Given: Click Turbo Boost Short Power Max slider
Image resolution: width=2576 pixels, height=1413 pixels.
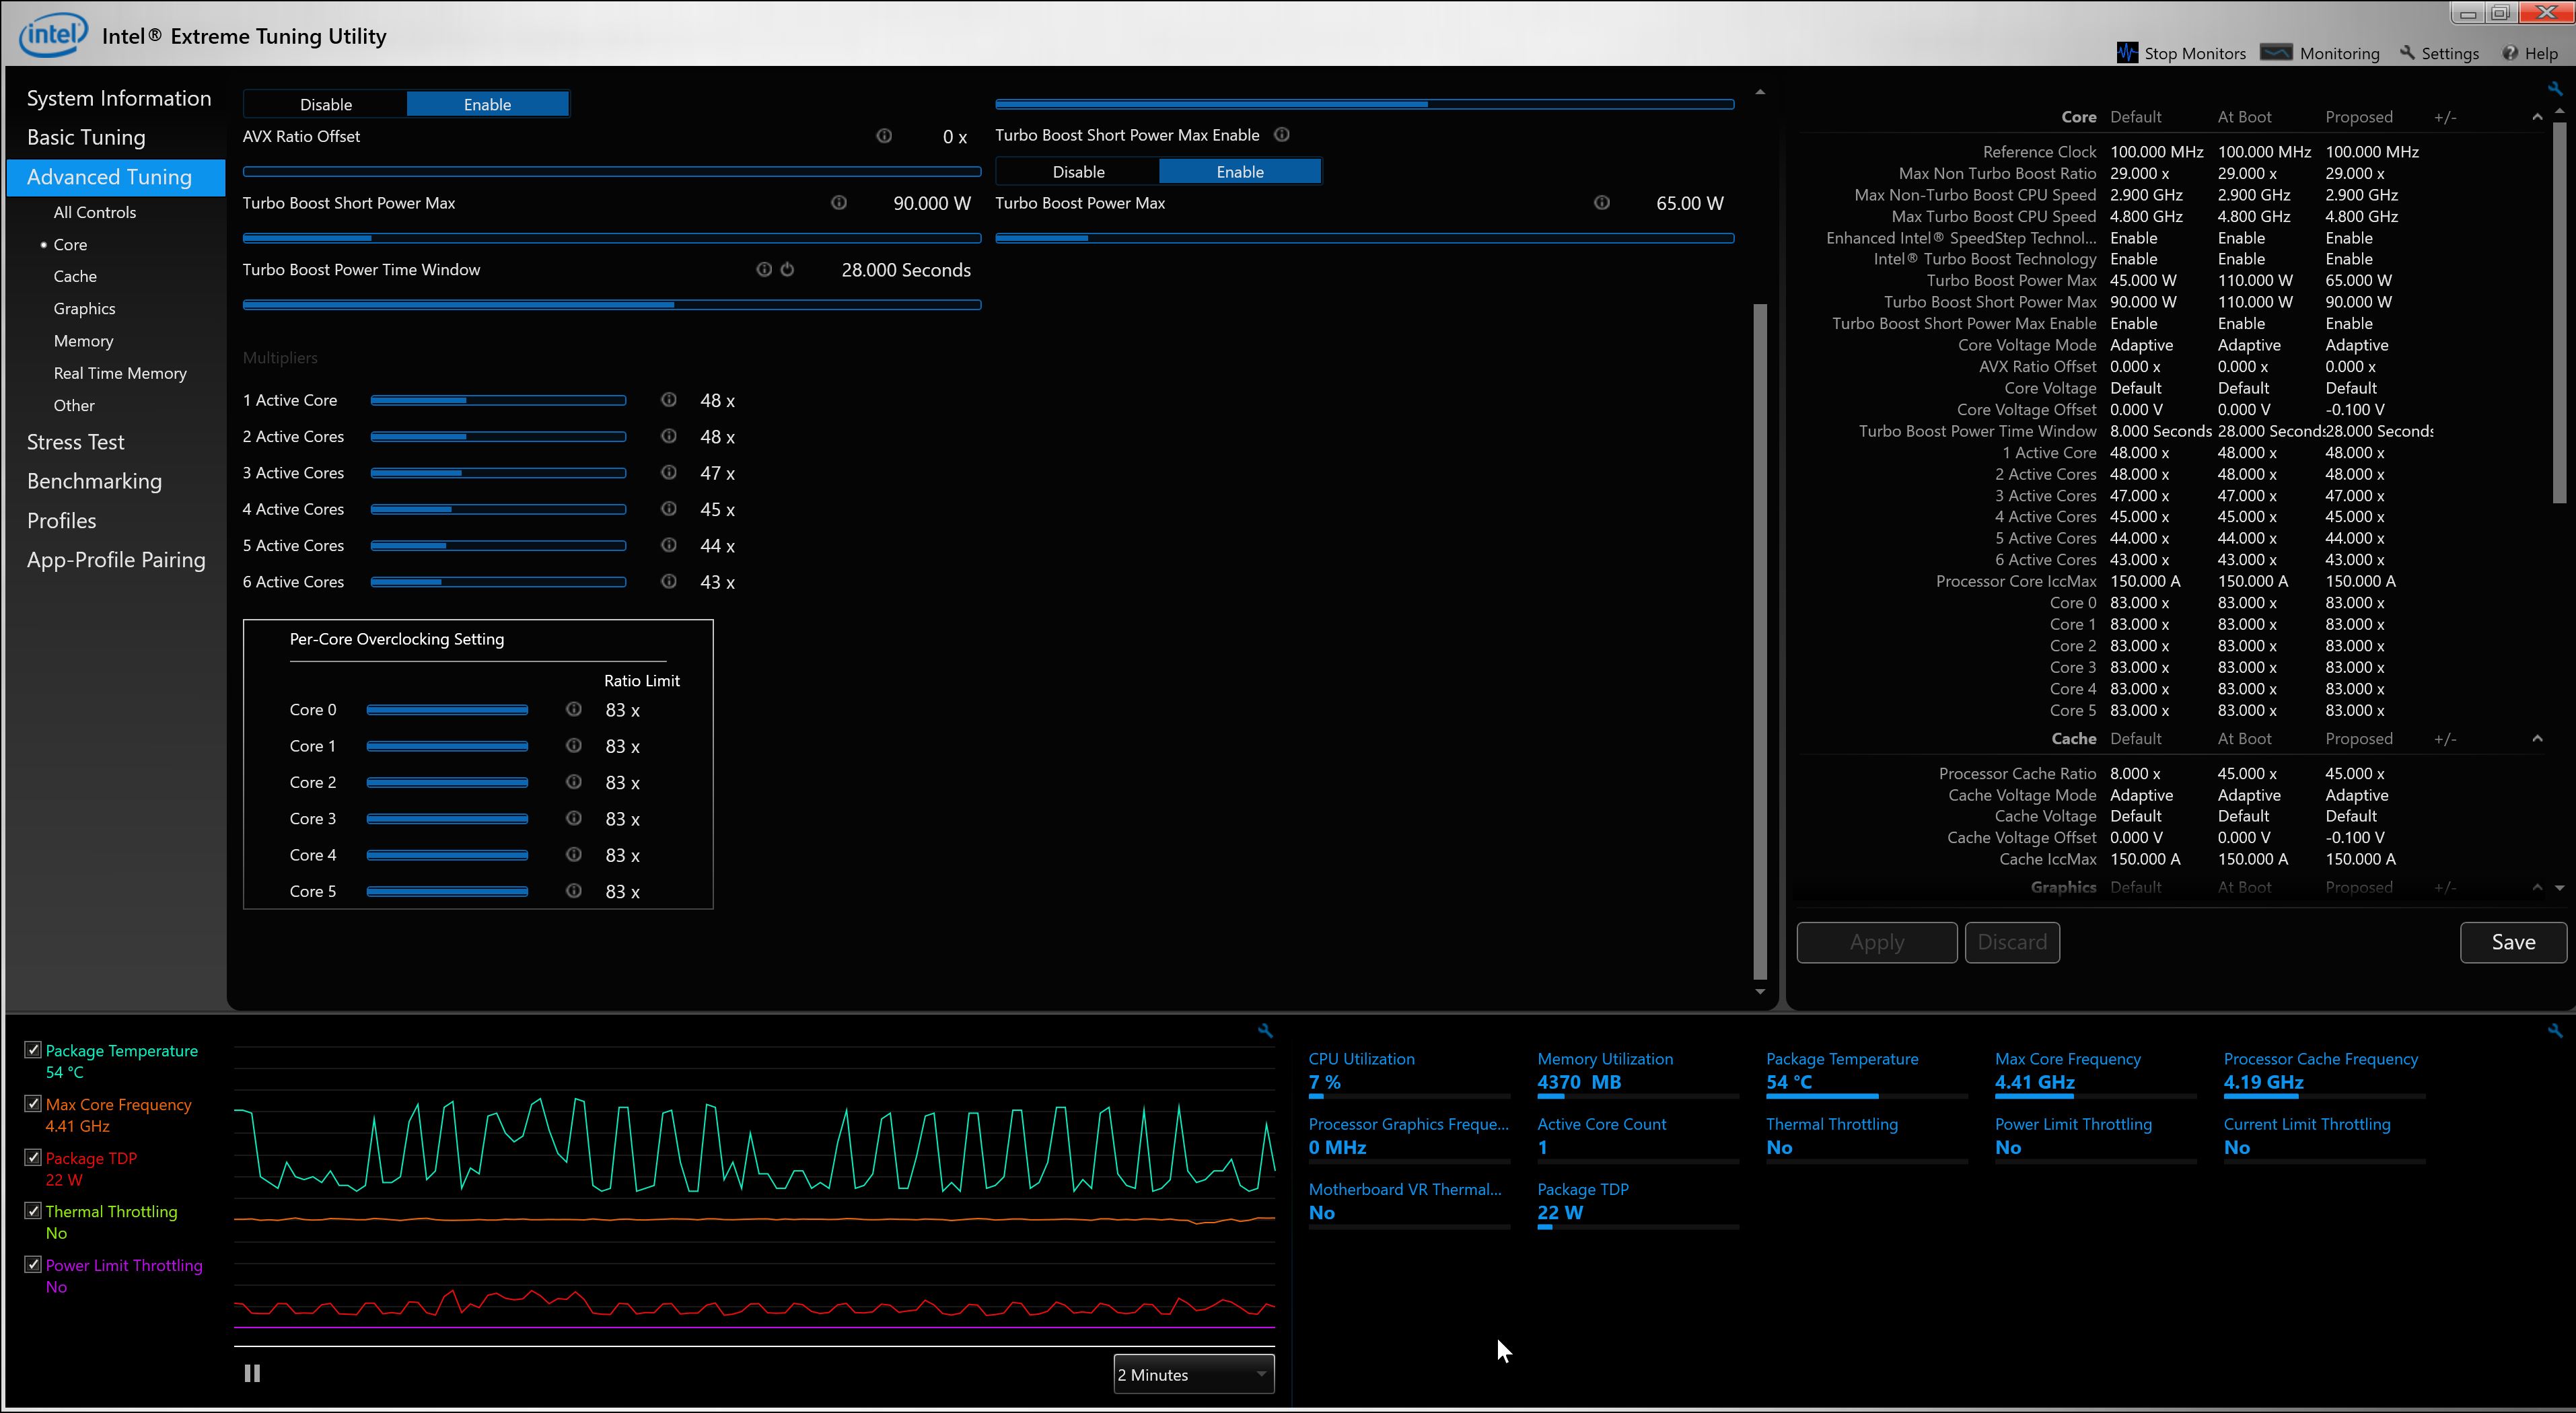Looking at the screenshot, I should coord(612,238).
